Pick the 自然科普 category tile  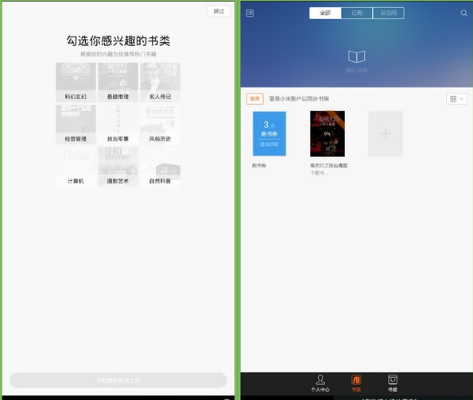pyautogui.click(x=160, y=167)
